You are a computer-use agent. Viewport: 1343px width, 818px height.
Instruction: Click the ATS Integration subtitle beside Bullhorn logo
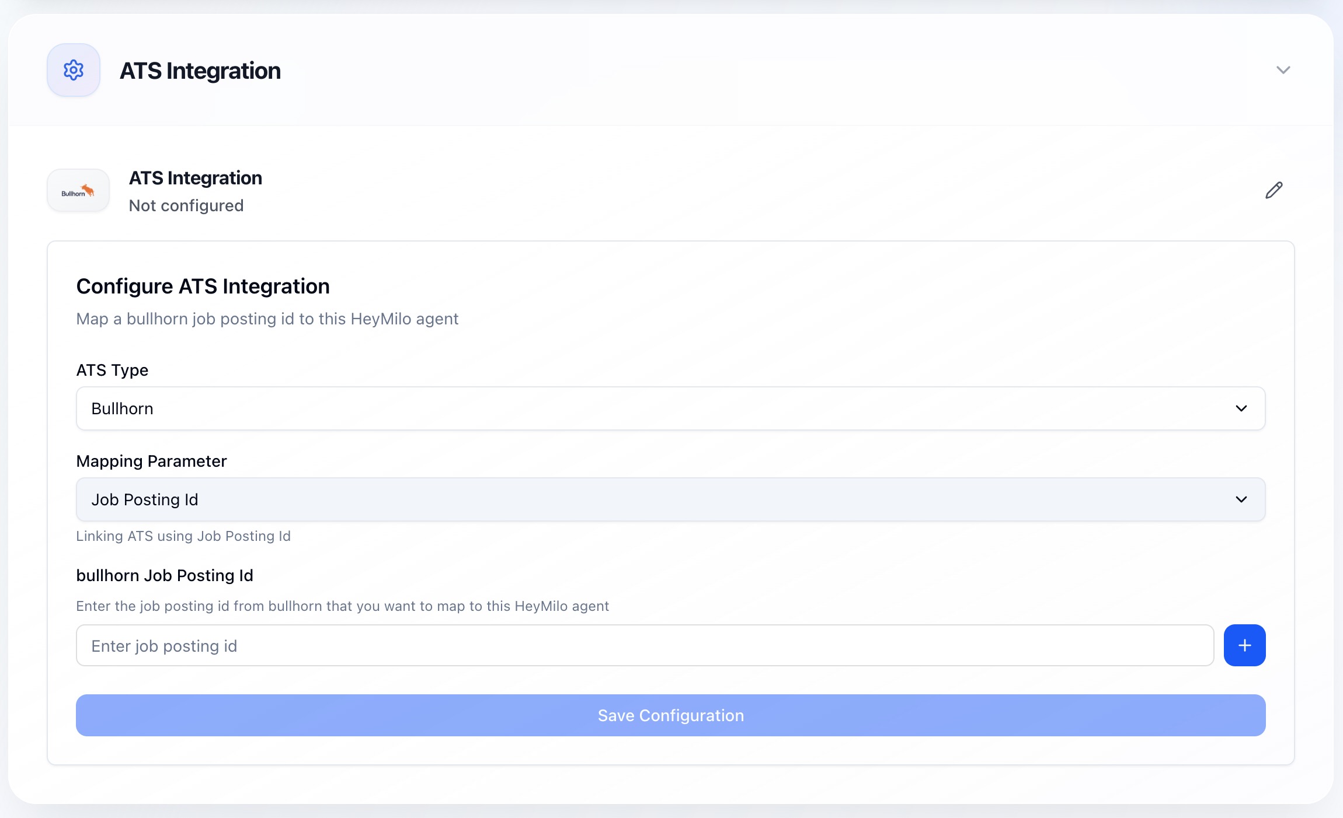[x=196, y=178]
